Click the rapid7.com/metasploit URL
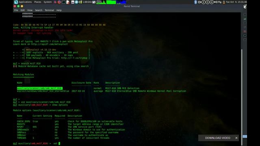Screen dimensions: 260x146 click(50, 44)
